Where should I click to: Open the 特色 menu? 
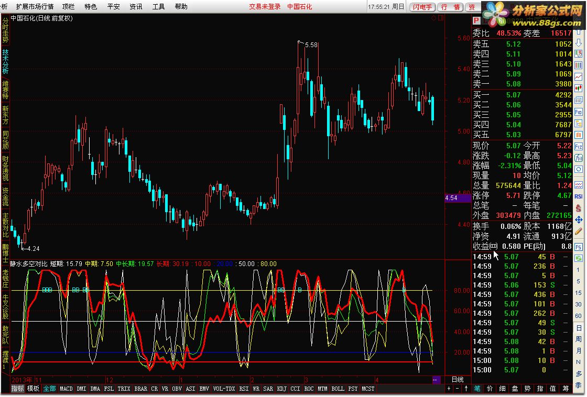click(91, 7)
